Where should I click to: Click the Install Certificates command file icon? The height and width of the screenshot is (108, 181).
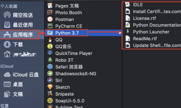point(128,11)
